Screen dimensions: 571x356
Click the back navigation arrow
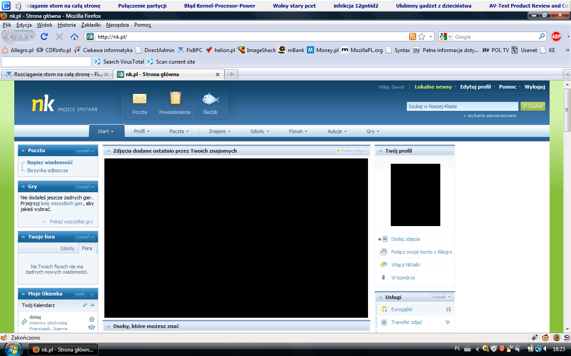tap(9, 36)
